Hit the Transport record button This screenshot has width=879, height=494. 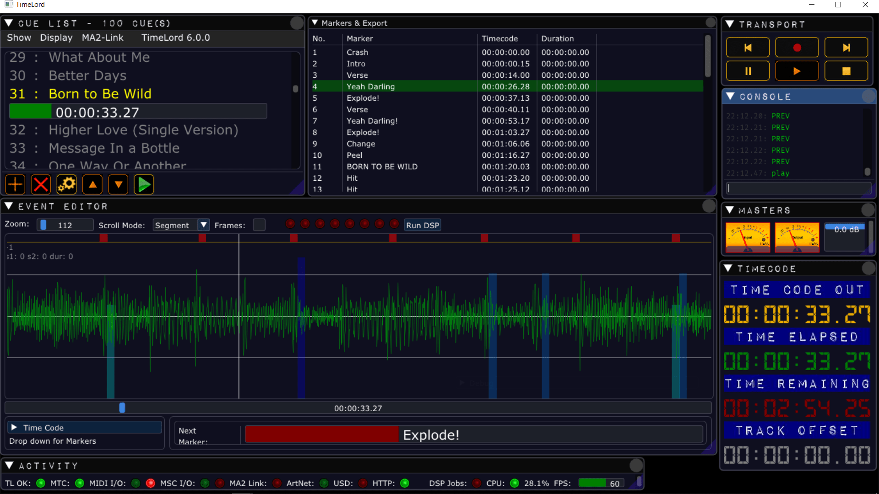(x=797, y=48)
